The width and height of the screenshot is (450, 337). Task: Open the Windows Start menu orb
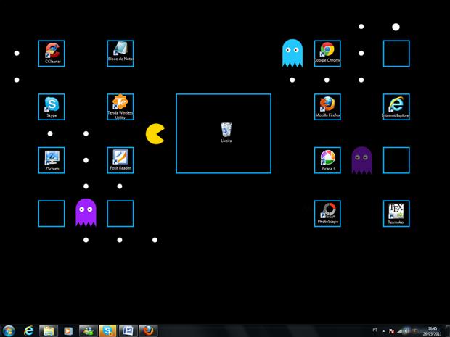[8, 330]
